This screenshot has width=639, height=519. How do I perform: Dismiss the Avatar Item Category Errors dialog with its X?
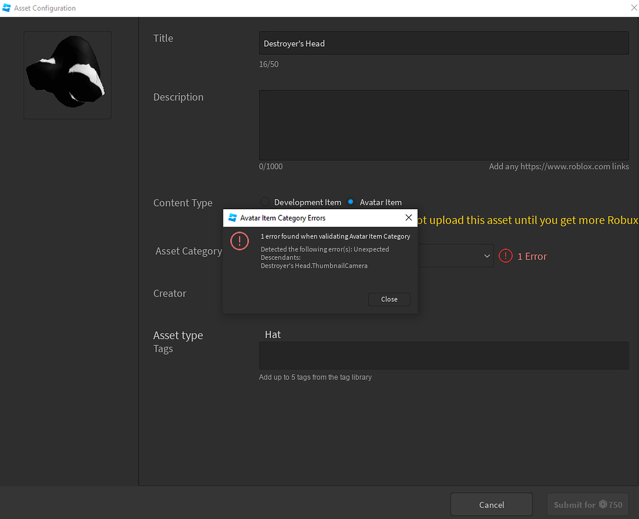pyautogui.click(x=409, y=218)
